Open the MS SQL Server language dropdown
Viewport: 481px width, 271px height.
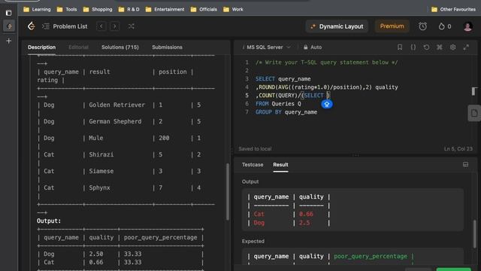266,47
